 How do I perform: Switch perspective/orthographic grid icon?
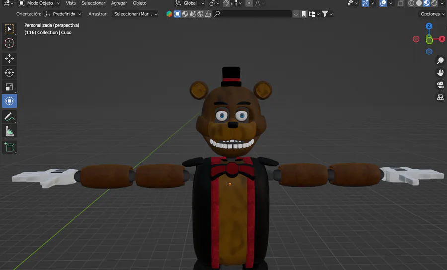(440, 97)
